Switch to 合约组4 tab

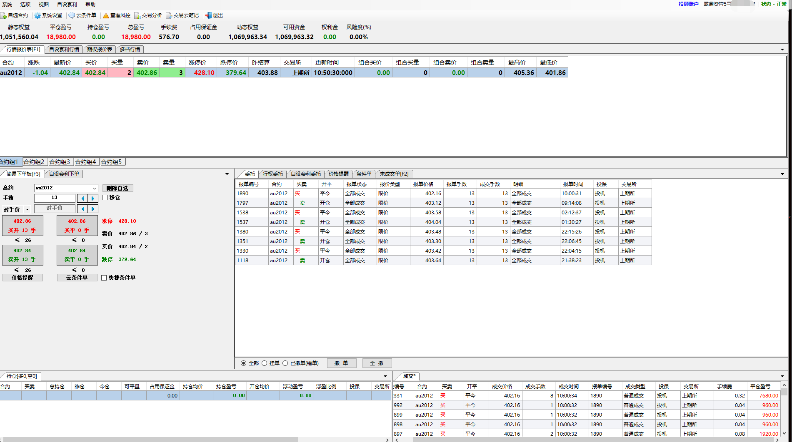[86, 162]
